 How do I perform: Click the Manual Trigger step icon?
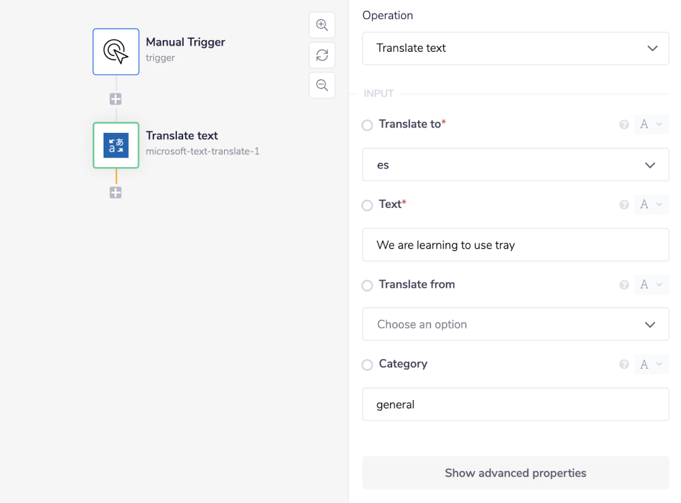pos(116,52)
